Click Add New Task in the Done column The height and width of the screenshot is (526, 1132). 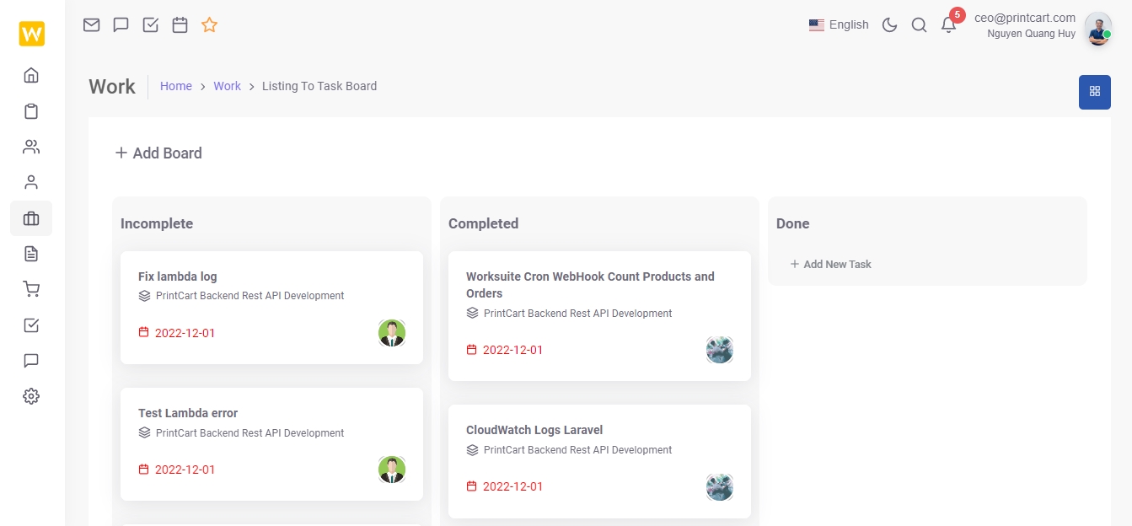[830, 264]
